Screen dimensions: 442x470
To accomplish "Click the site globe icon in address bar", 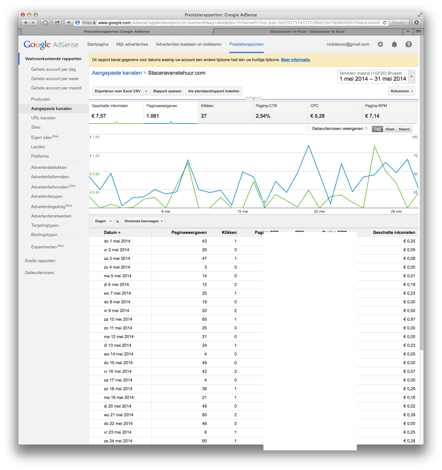I will pyautogui.click(x=77, y=23).
